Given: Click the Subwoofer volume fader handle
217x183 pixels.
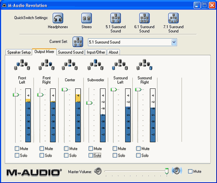Looking at the screenshot, I should pos(89,103).
